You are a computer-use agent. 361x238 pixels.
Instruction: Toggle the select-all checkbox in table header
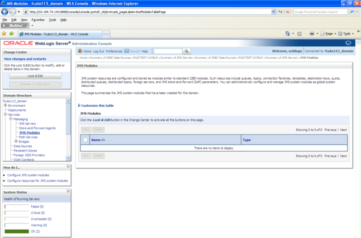(85, 140)
